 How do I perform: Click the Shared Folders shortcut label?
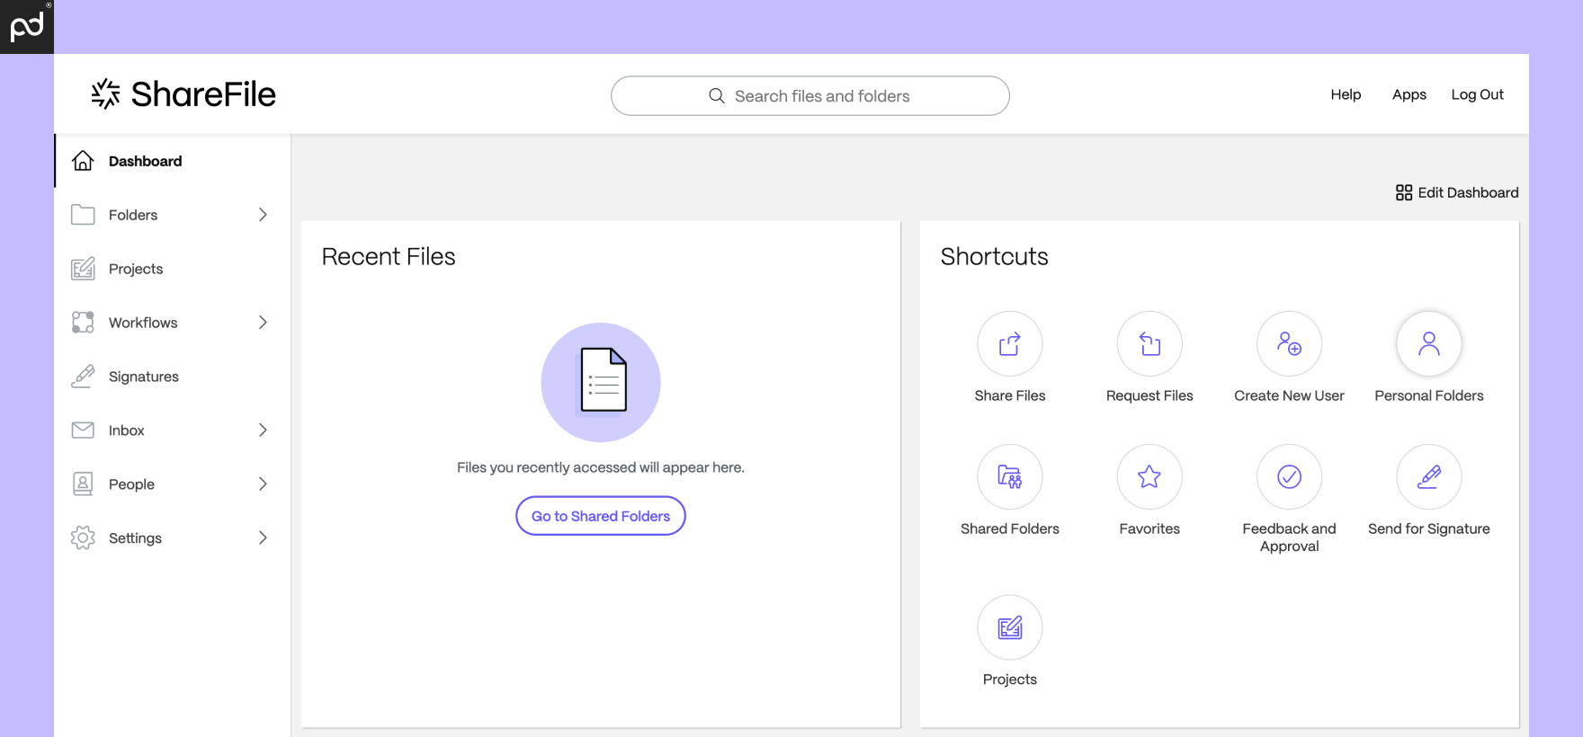[x=1010, y=528]
